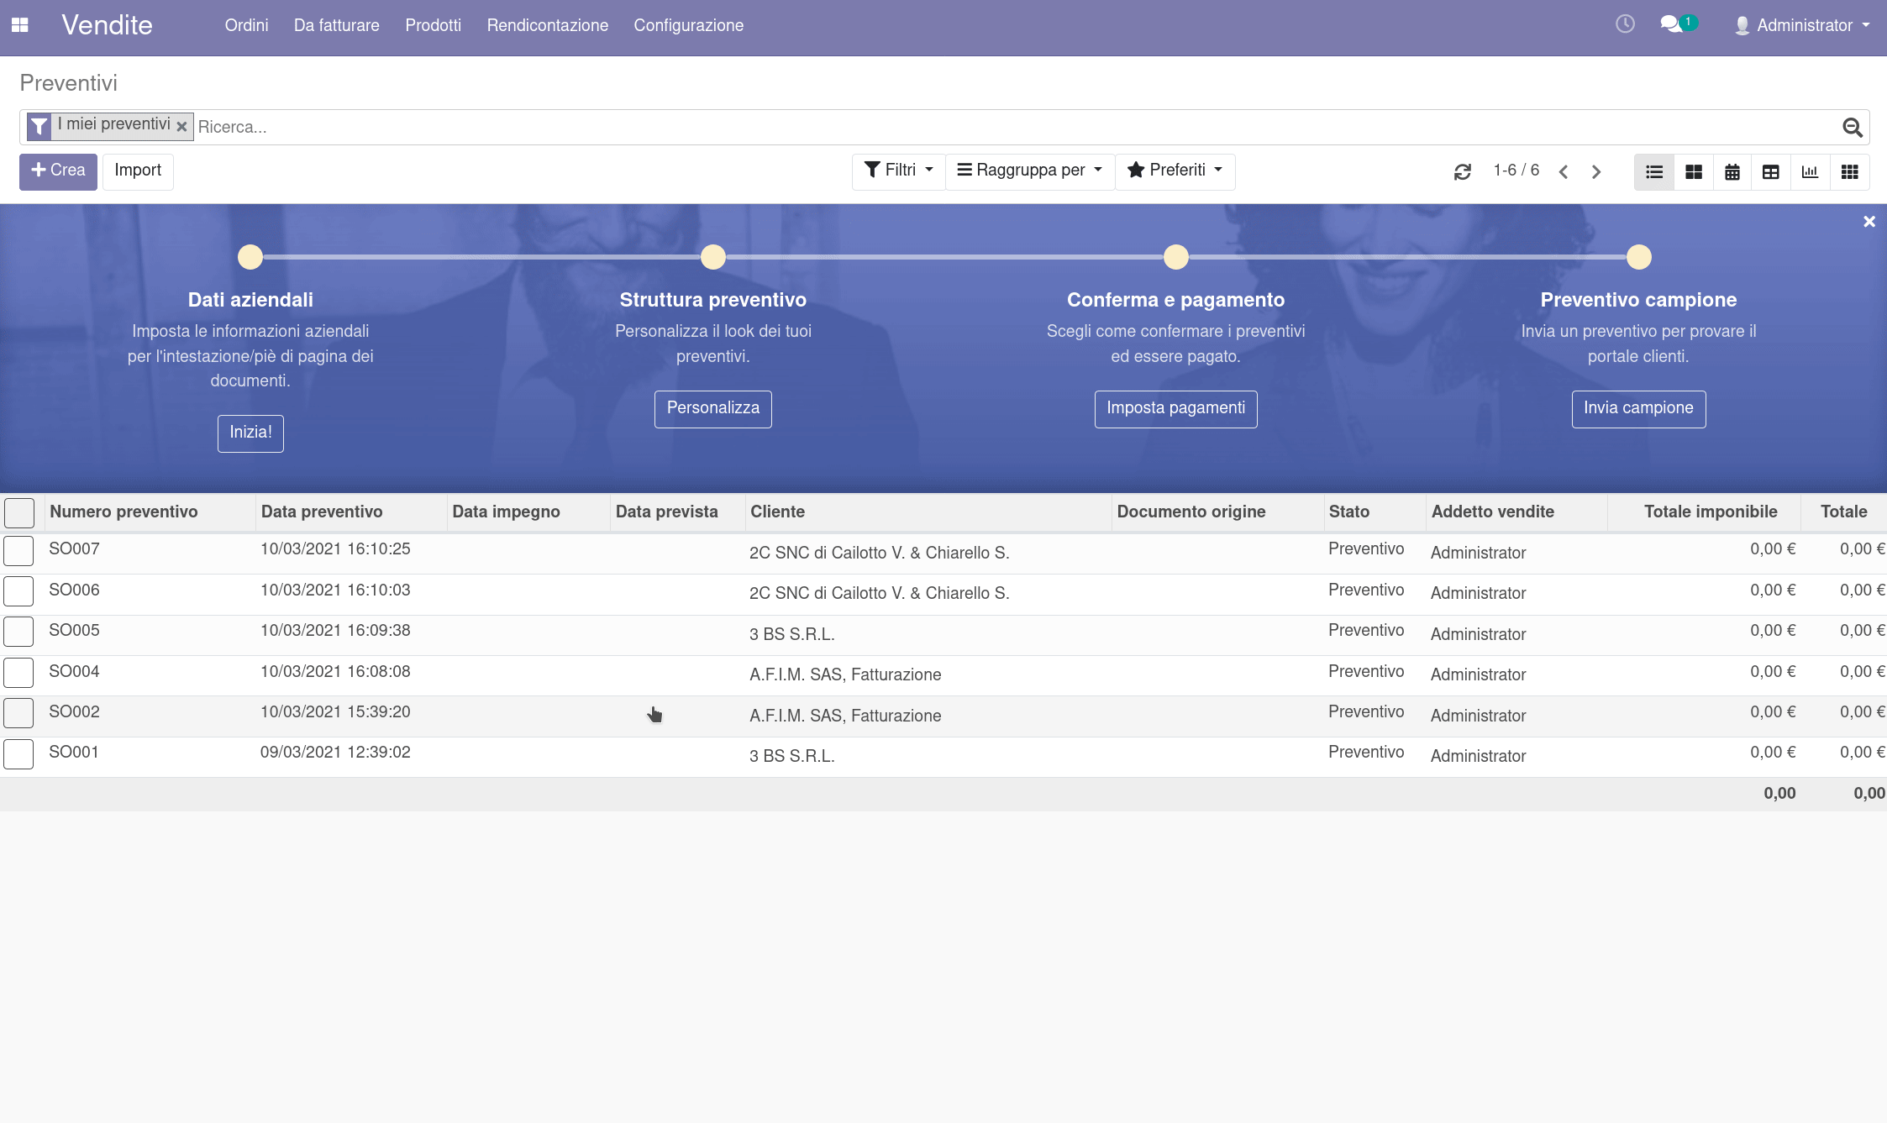Toggle the select-all header checkbox

coord(19,512)
